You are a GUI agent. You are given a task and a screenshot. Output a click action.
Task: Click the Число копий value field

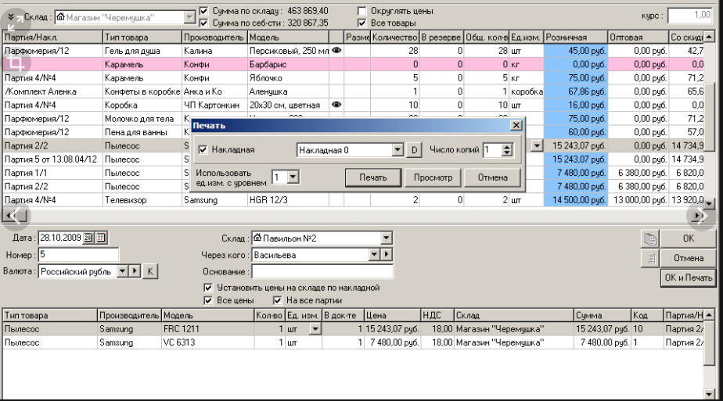[x=492, y=149]
